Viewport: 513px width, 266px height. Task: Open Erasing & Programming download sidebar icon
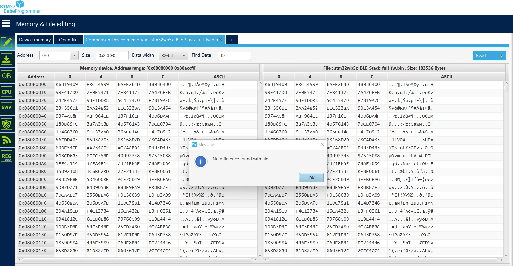pyautogui.click(x=7, y=59)
